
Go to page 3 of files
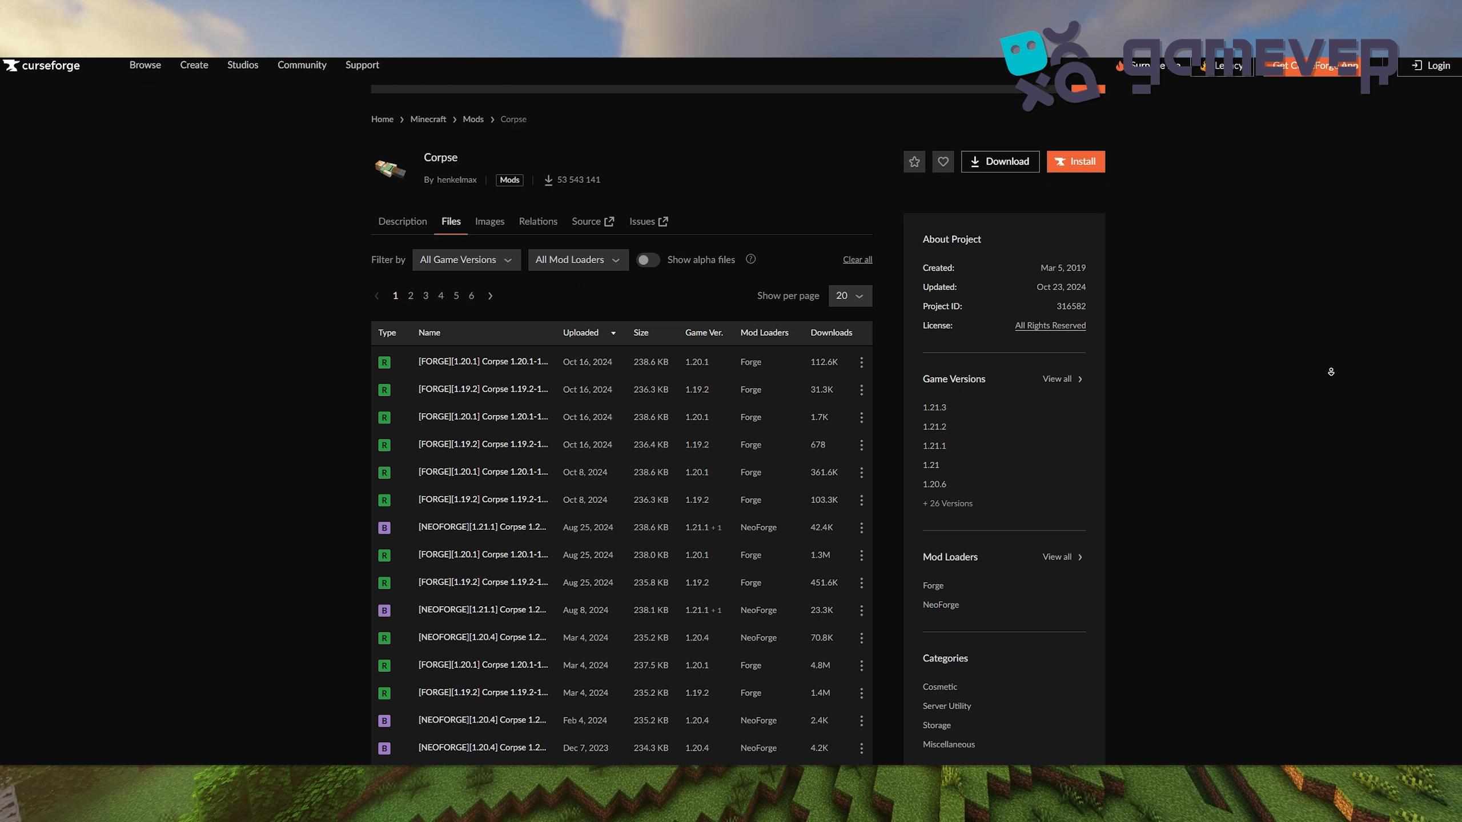[425, 296]
